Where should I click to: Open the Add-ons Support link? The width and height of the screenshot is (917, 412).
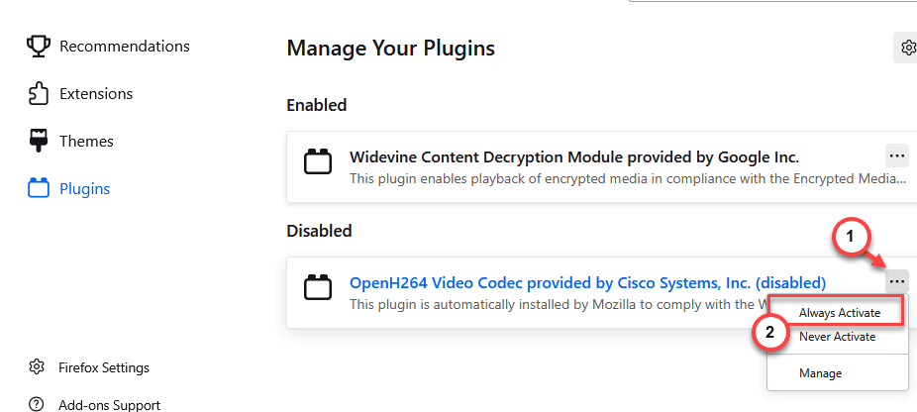point(109,405)
